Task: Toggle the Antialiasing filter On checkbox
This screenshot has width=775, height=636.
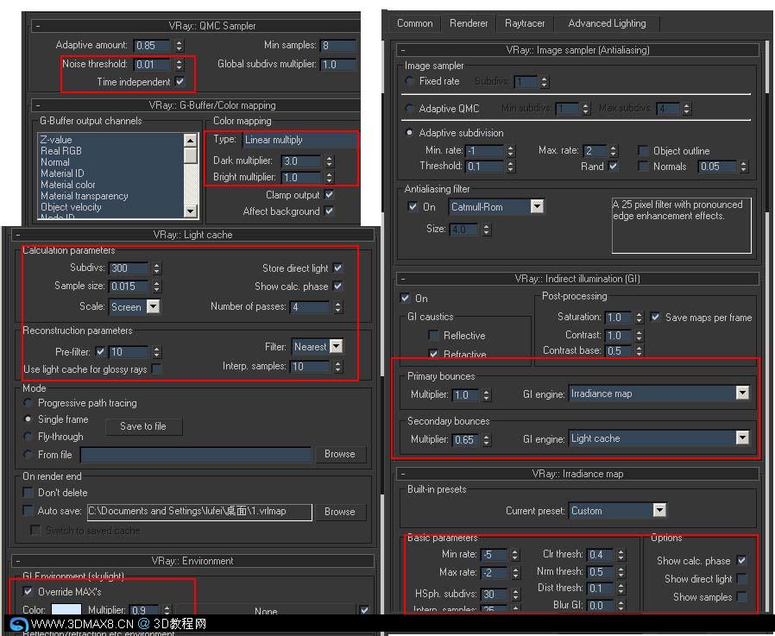Action: pyautogui.click(x=413, y=206)
